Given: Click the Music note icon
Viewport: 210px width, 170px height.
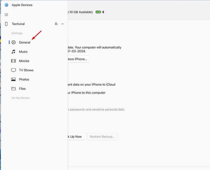Looking at the screenshot, I should tap(13, 52).
